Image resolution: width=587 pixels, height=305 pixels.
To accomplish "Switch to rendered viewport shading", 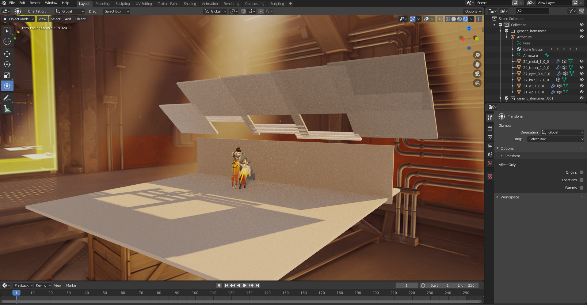I will 465,19.
